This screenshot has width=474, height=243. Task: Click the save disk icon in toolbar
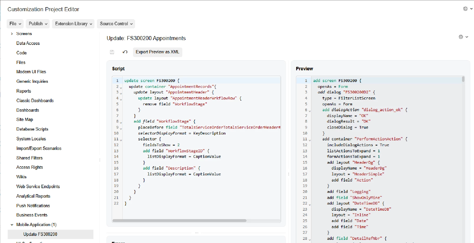pos(112,52)
